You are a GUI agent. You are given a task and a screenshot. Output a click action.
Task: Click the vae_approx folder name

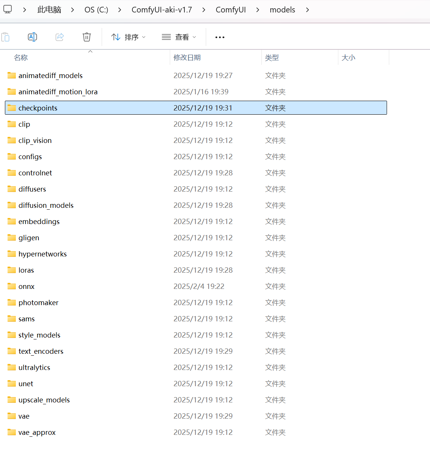click(x=37, y=432)
